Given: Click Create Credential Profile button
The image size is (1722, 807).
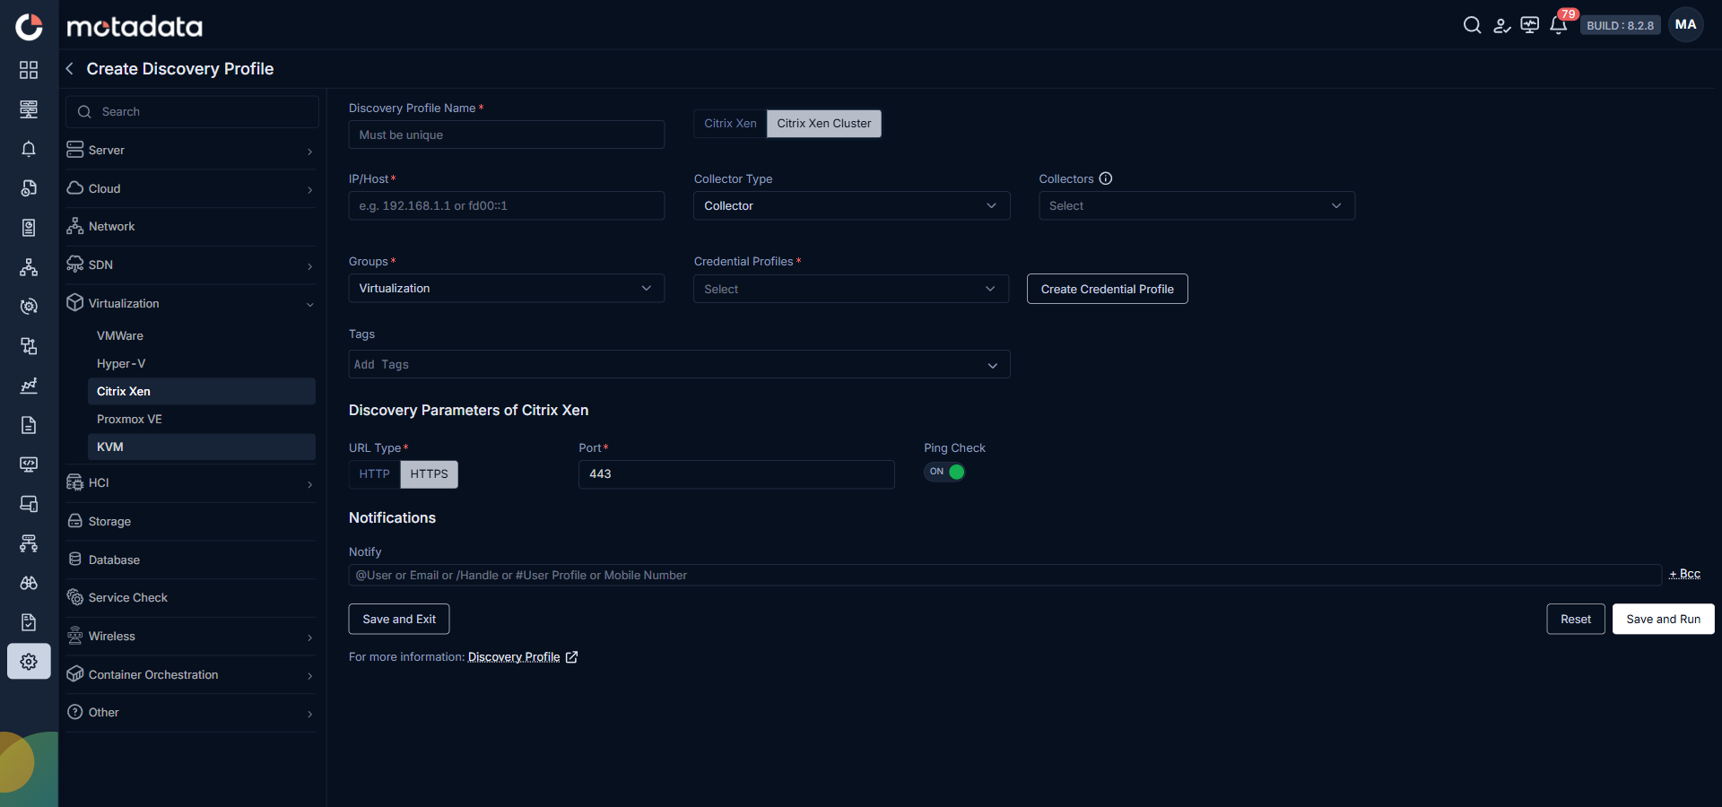Looking at the screenshot, I should [1107, 289].
